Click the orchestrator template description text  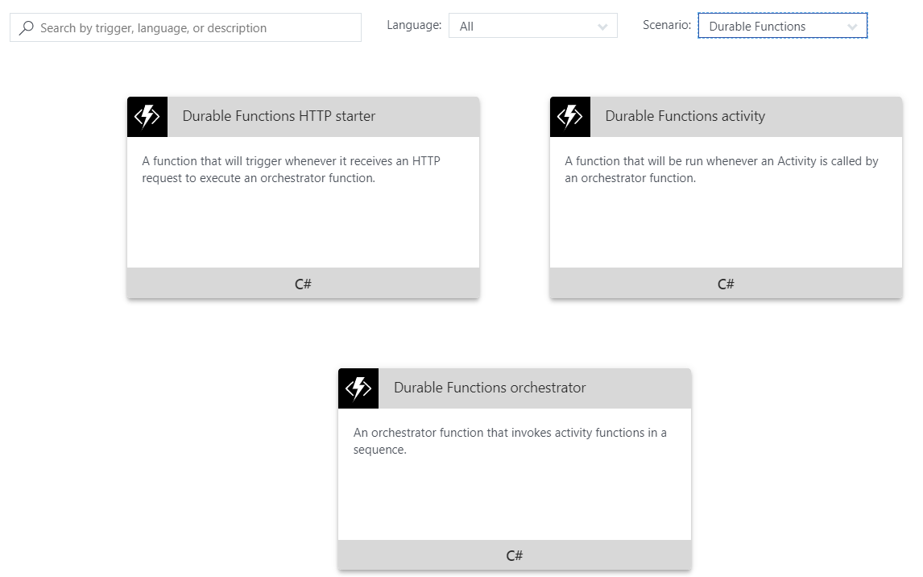tap(509, 441)
